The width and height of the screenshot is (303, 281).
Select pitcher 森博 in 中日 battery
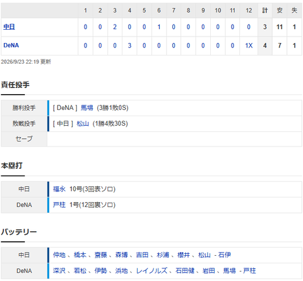click(x=121, y=255)
